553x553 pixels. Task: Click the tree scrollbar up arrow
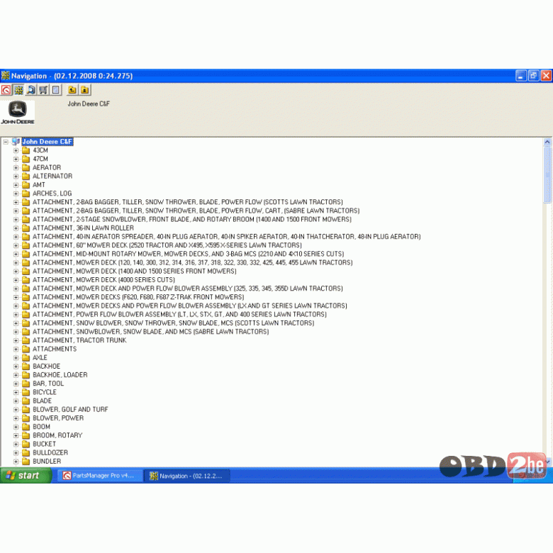547,142
